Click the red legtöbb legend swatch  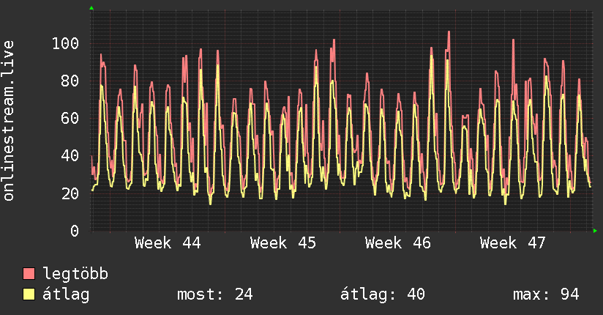point(29,274)
